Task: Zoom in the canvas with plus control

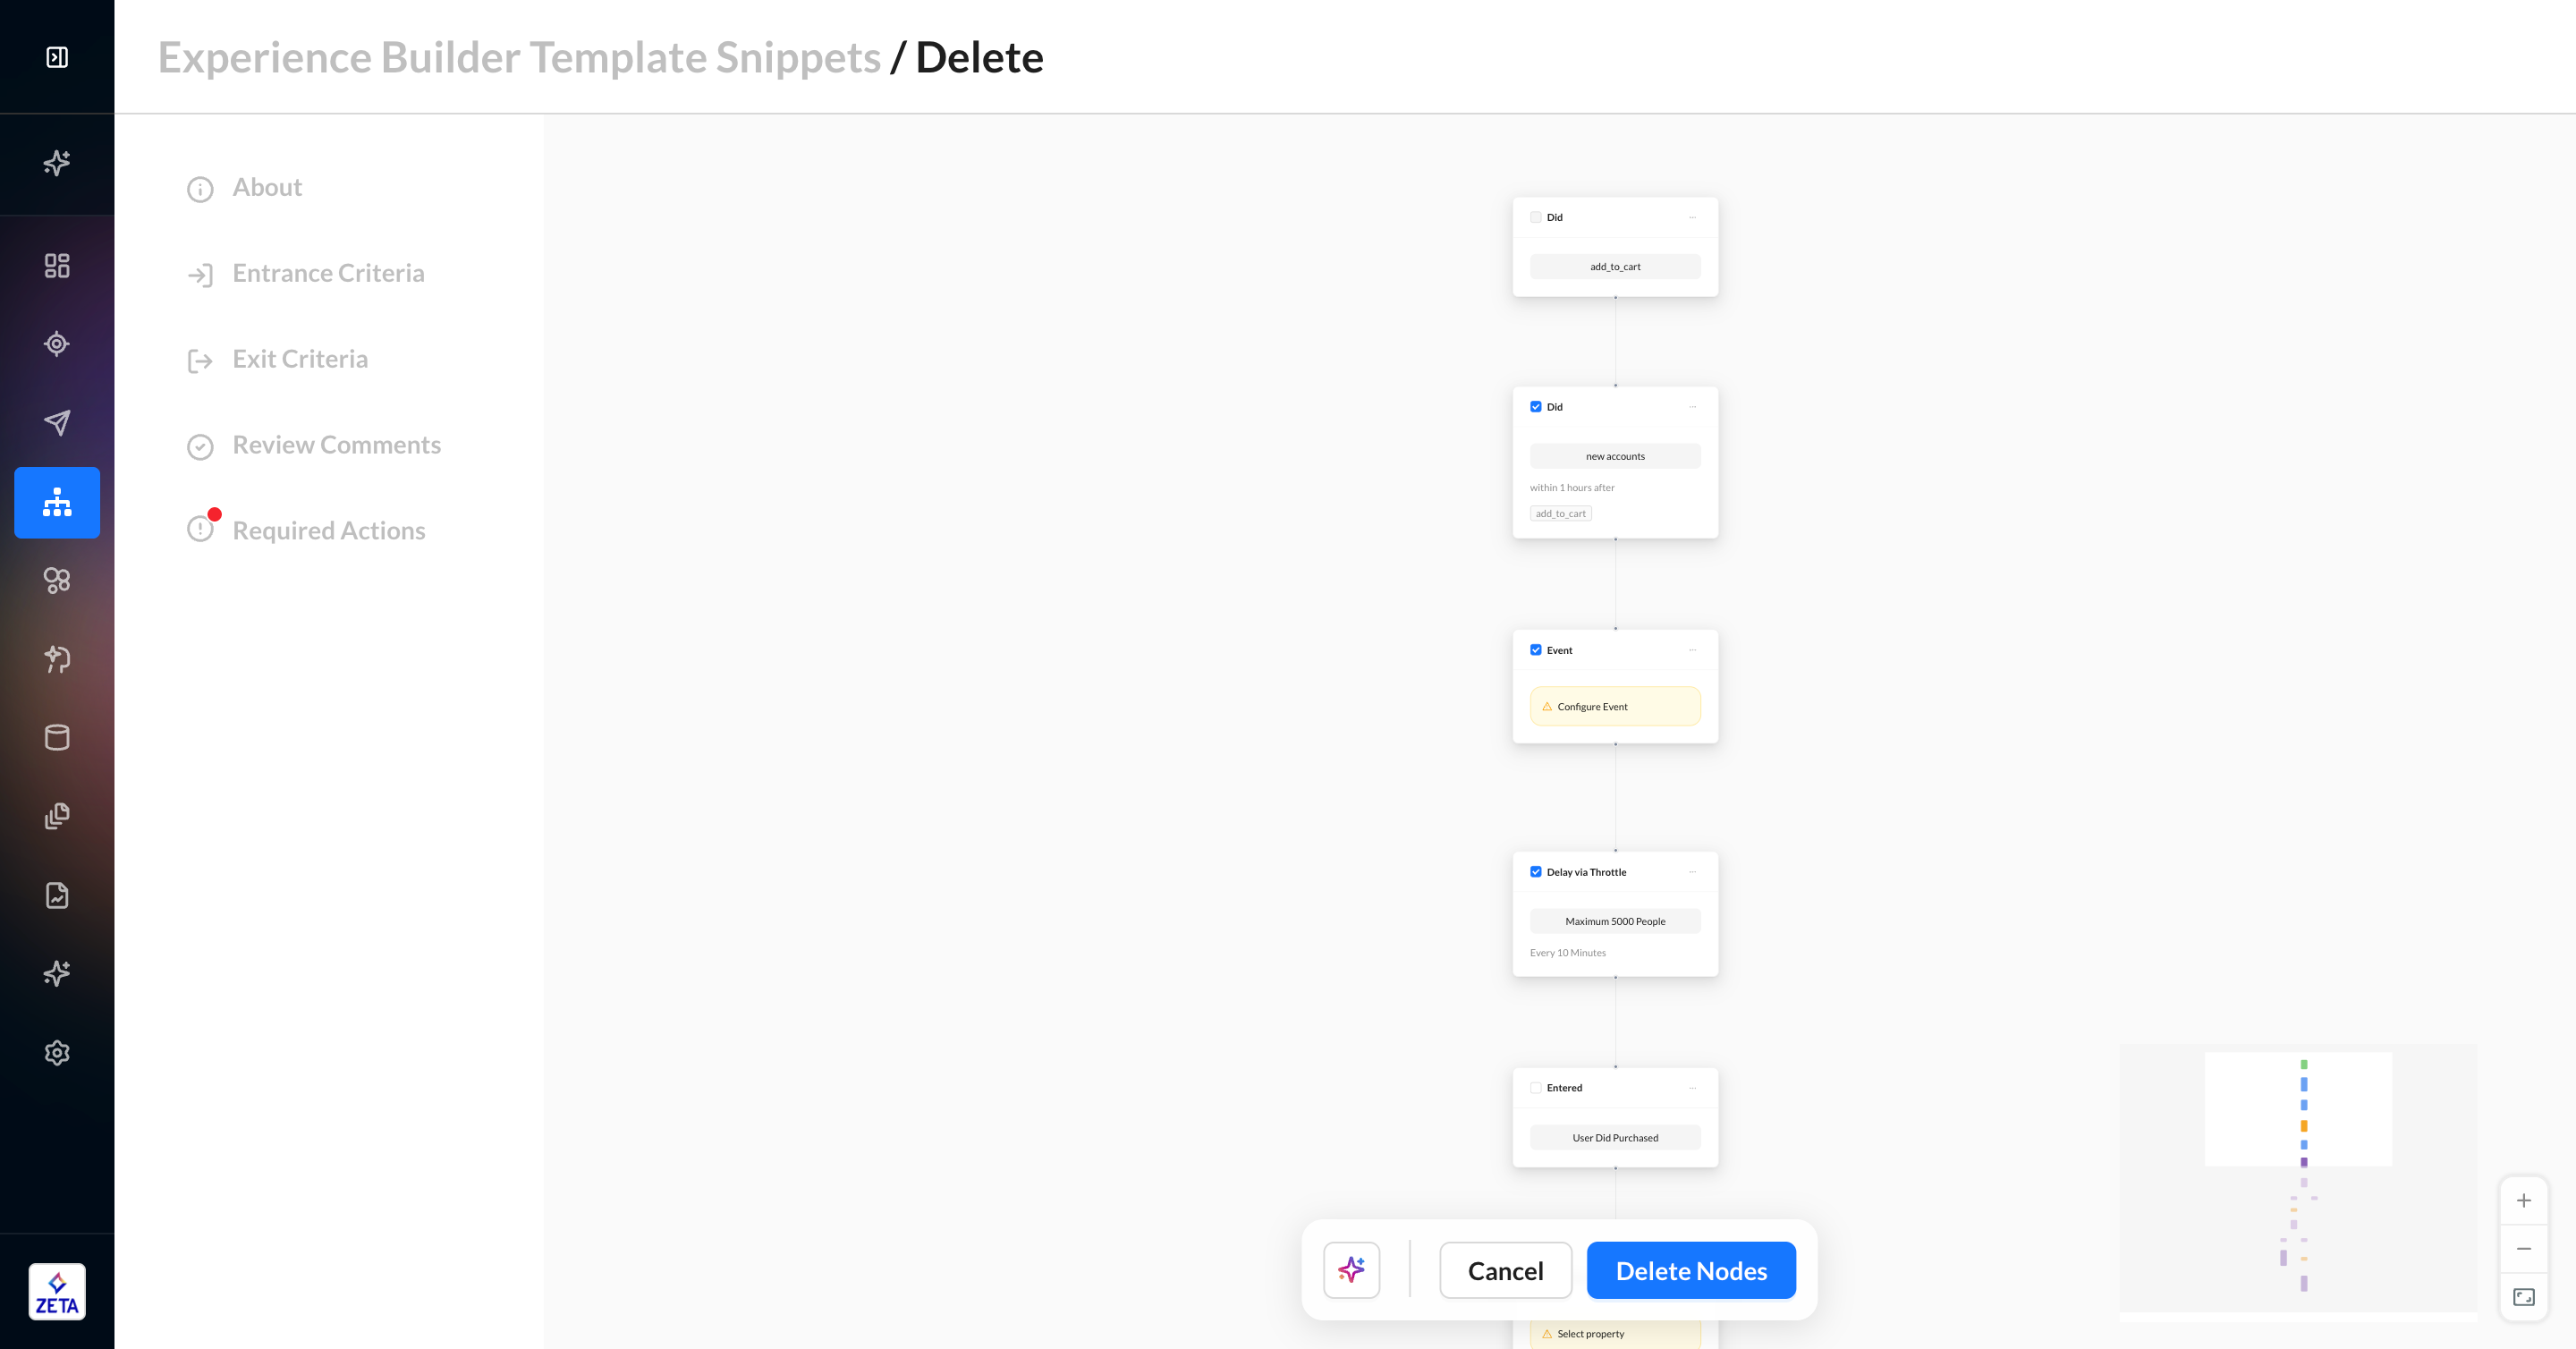Action: click(x=2523, y=1201)
